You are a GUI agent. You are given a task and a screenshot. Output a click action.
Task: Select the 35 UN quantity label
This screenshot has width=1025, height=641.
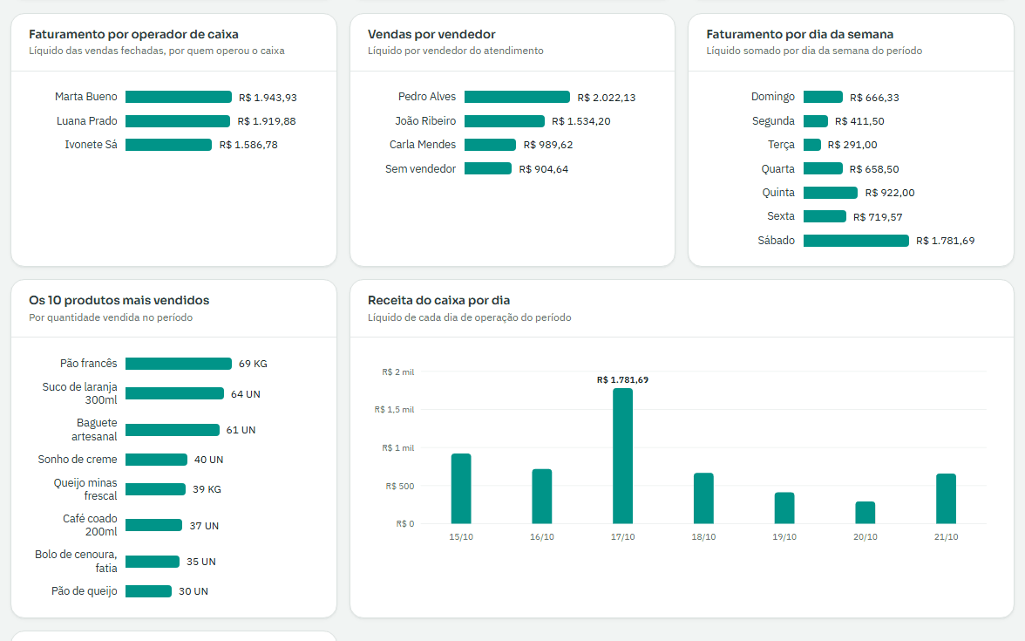201,562
